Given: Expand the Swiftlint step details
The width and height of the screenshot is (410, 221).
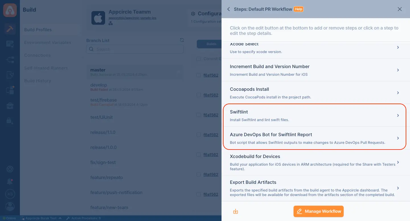Looking at the screenshot, I should tap(314, 115).
